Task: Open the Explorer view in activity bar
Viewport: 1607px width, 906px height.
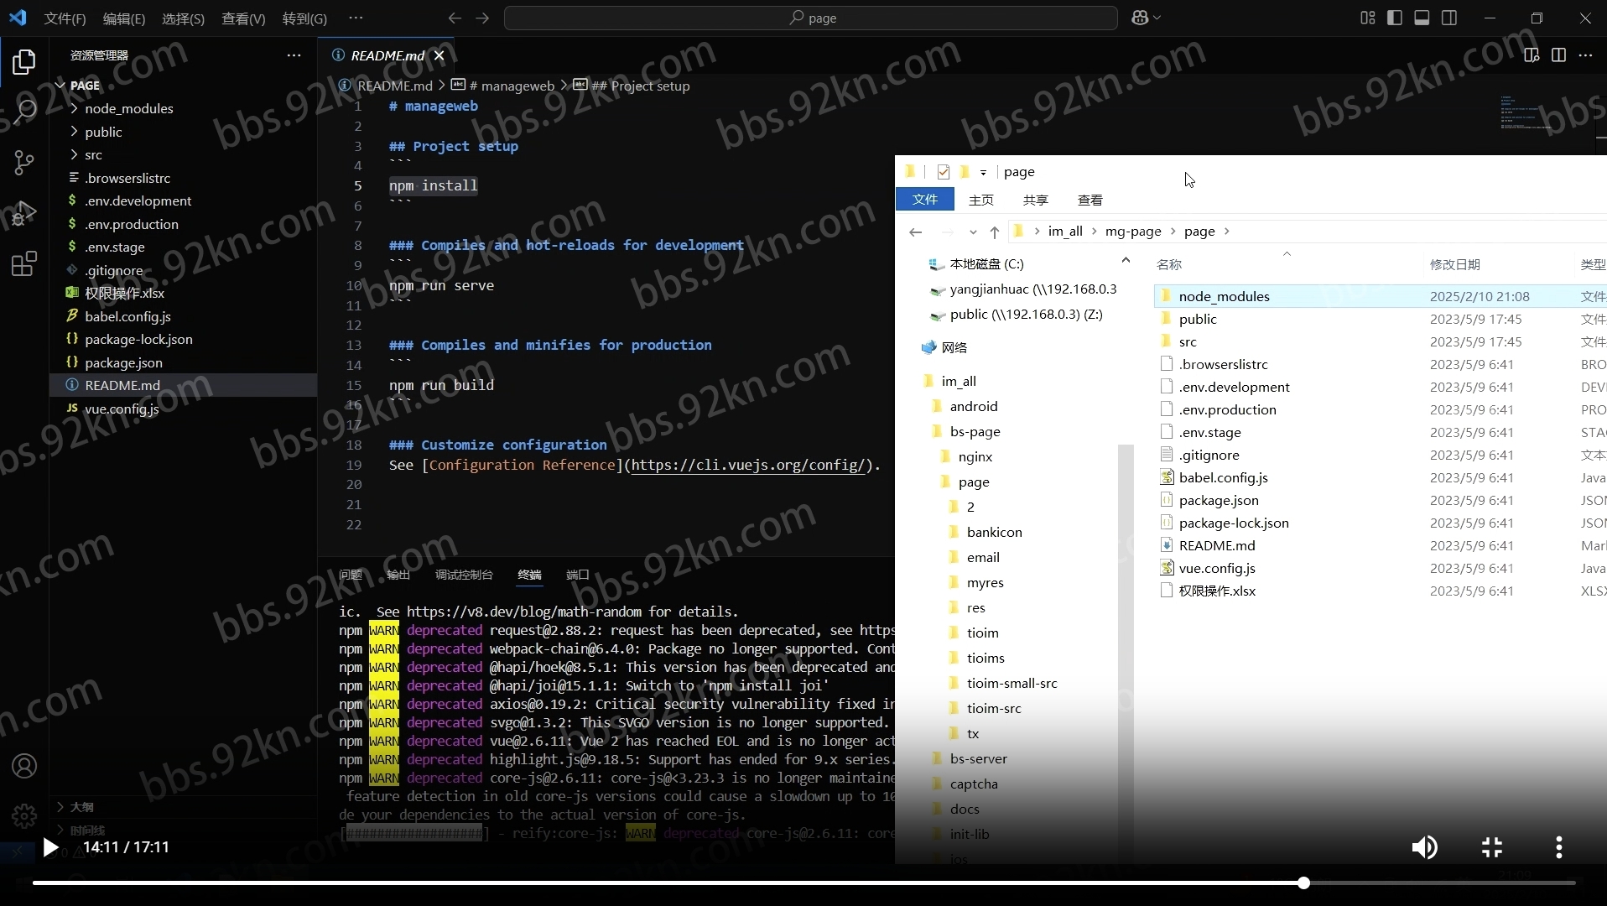Action: tap(24, 62)
